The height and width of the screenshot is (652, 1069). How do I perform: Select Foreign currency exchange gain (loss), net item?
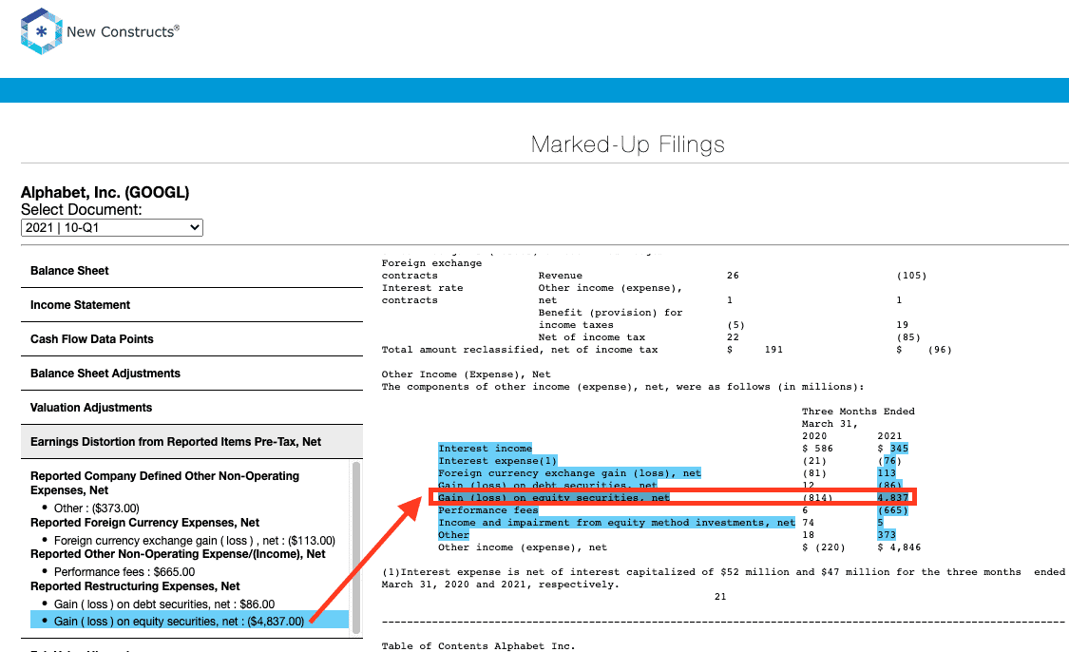195,541
